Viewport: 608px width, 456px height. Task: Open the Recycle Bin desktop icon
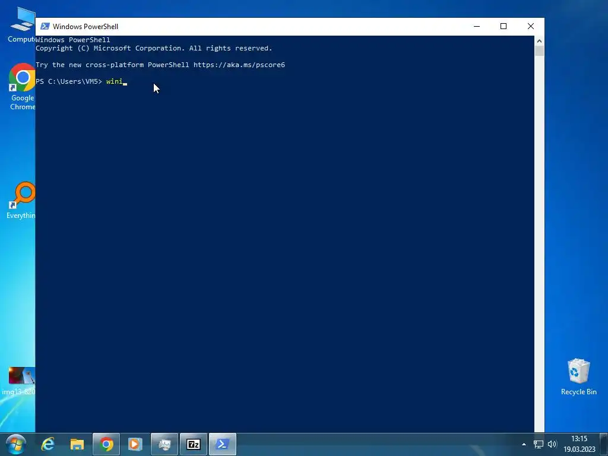578,377
